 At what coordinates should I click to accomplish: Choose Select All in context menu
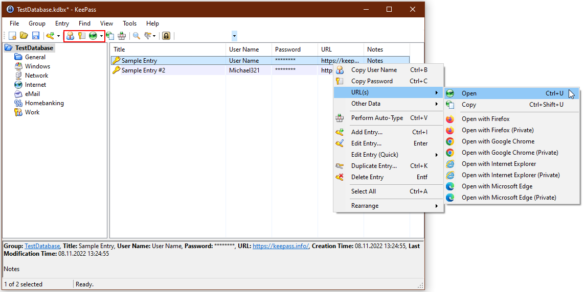[x=389, y=191]
